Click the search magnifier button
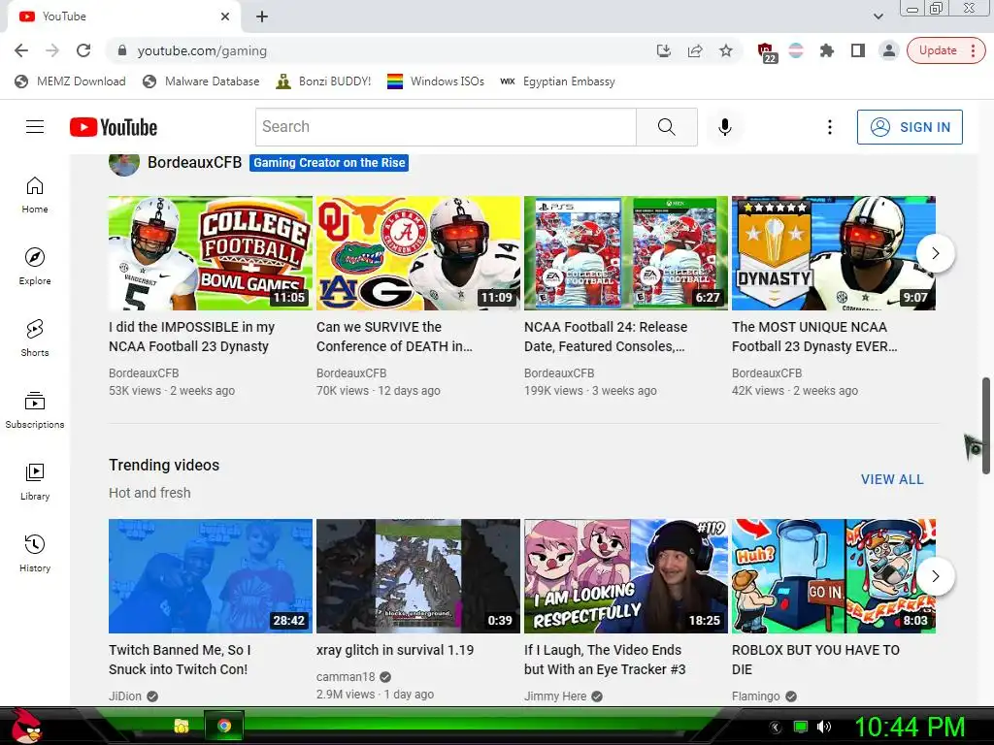The image size is (994, 745). click(x=666, y=127)
